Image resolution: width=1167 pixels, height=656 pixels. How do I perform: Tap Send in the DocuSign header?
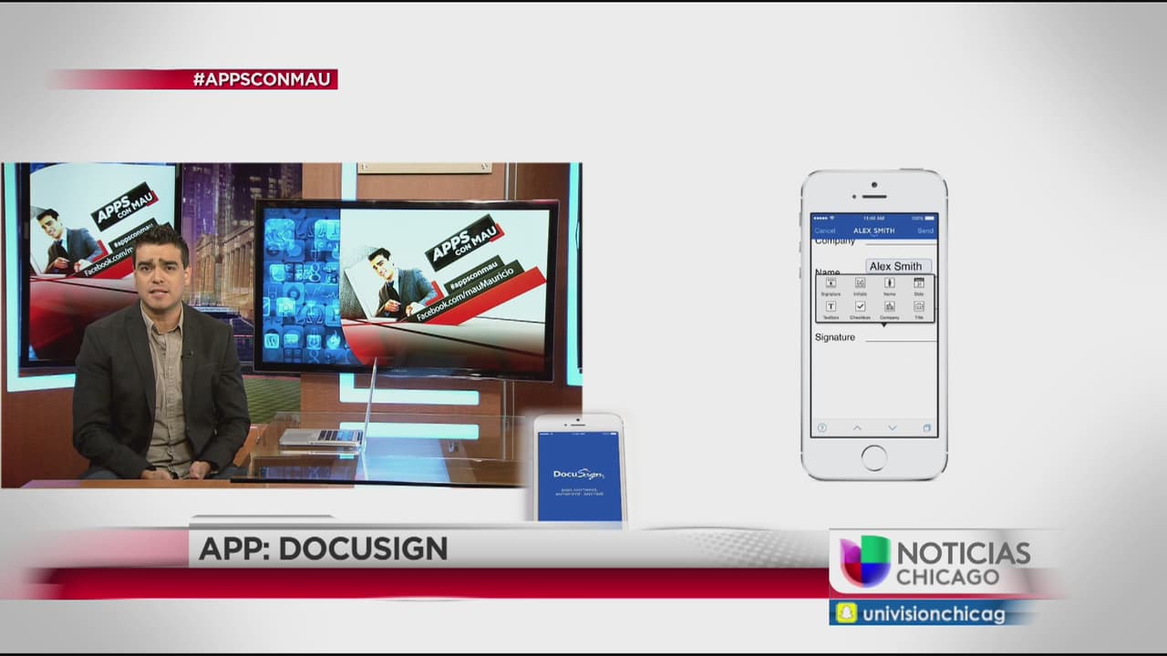click(x=924, y=231)
